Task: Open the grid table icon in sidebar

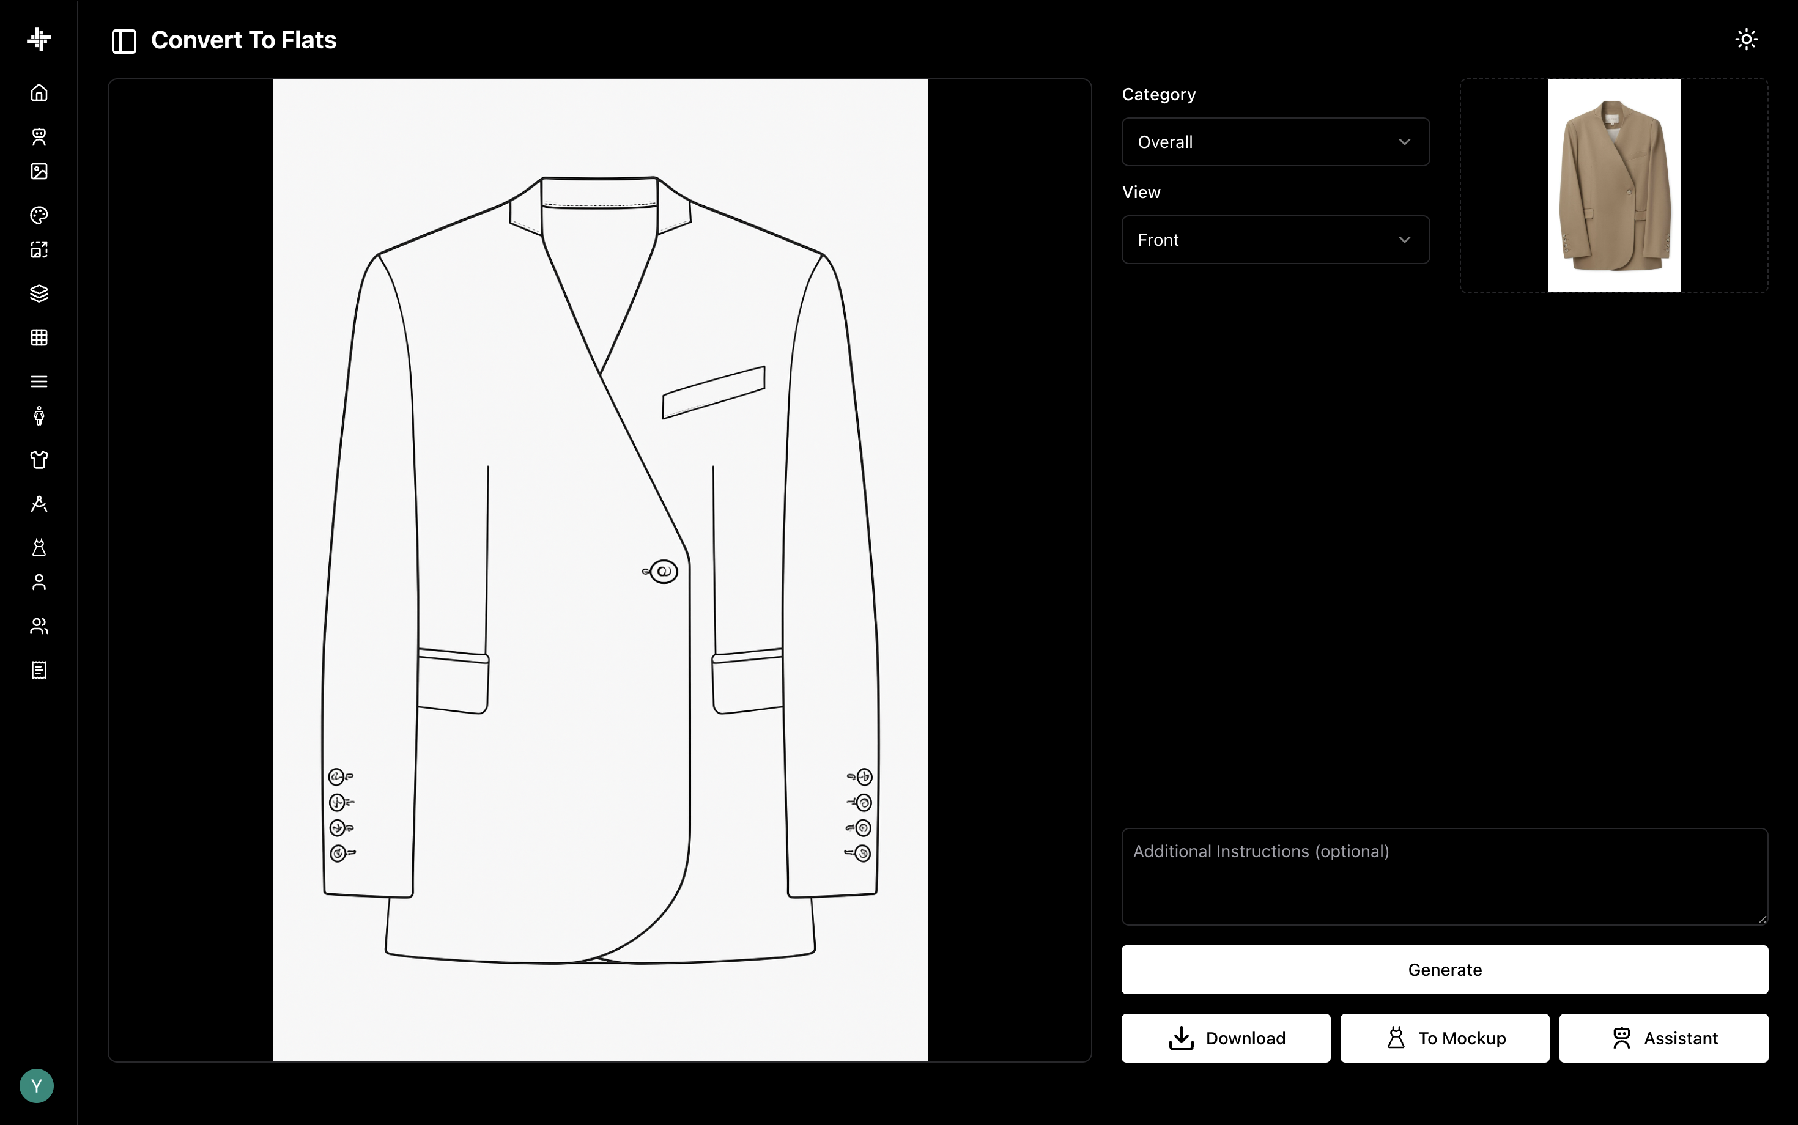Action: coord(39,337)
